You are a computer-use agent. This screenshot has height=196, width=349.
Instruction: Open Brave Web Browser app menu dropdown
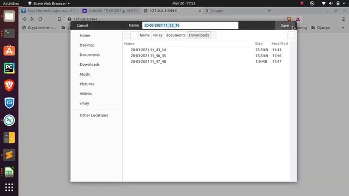49,3
